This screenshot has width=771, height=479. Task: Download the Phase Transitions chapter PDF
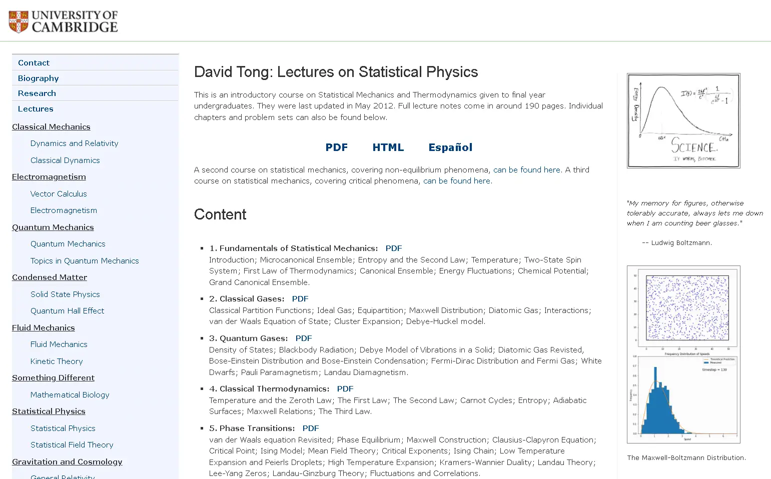310,428
